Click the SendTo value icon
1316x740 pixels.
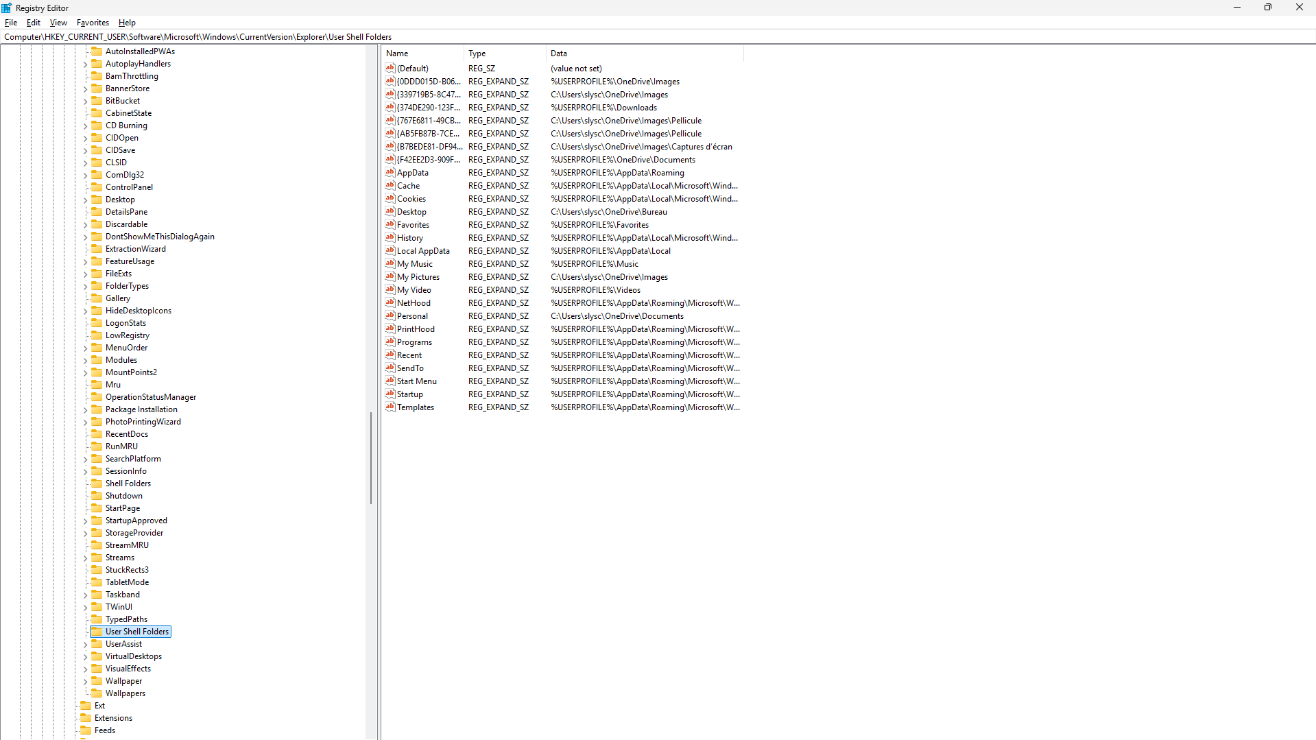coord(390,368)
